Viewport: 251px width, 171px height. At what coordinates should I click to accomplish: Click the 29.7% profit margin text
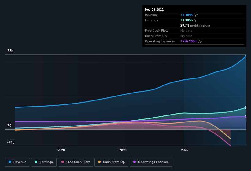coord(195,25)
